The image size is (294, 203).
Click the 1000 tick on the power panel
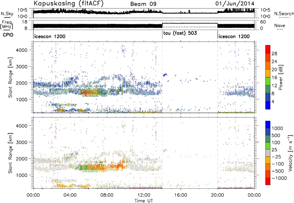(x=22, y=99)
